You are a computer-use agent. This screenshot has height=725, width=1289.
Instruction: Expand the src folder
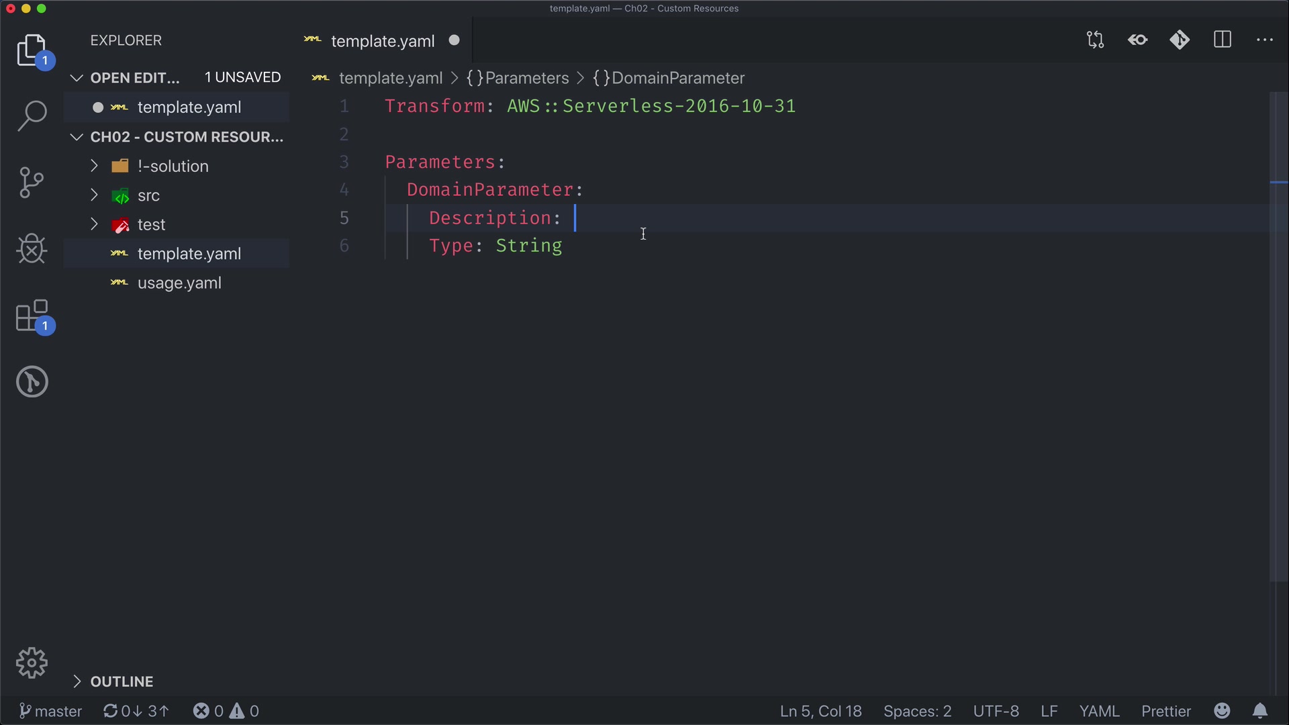point(148,195)
